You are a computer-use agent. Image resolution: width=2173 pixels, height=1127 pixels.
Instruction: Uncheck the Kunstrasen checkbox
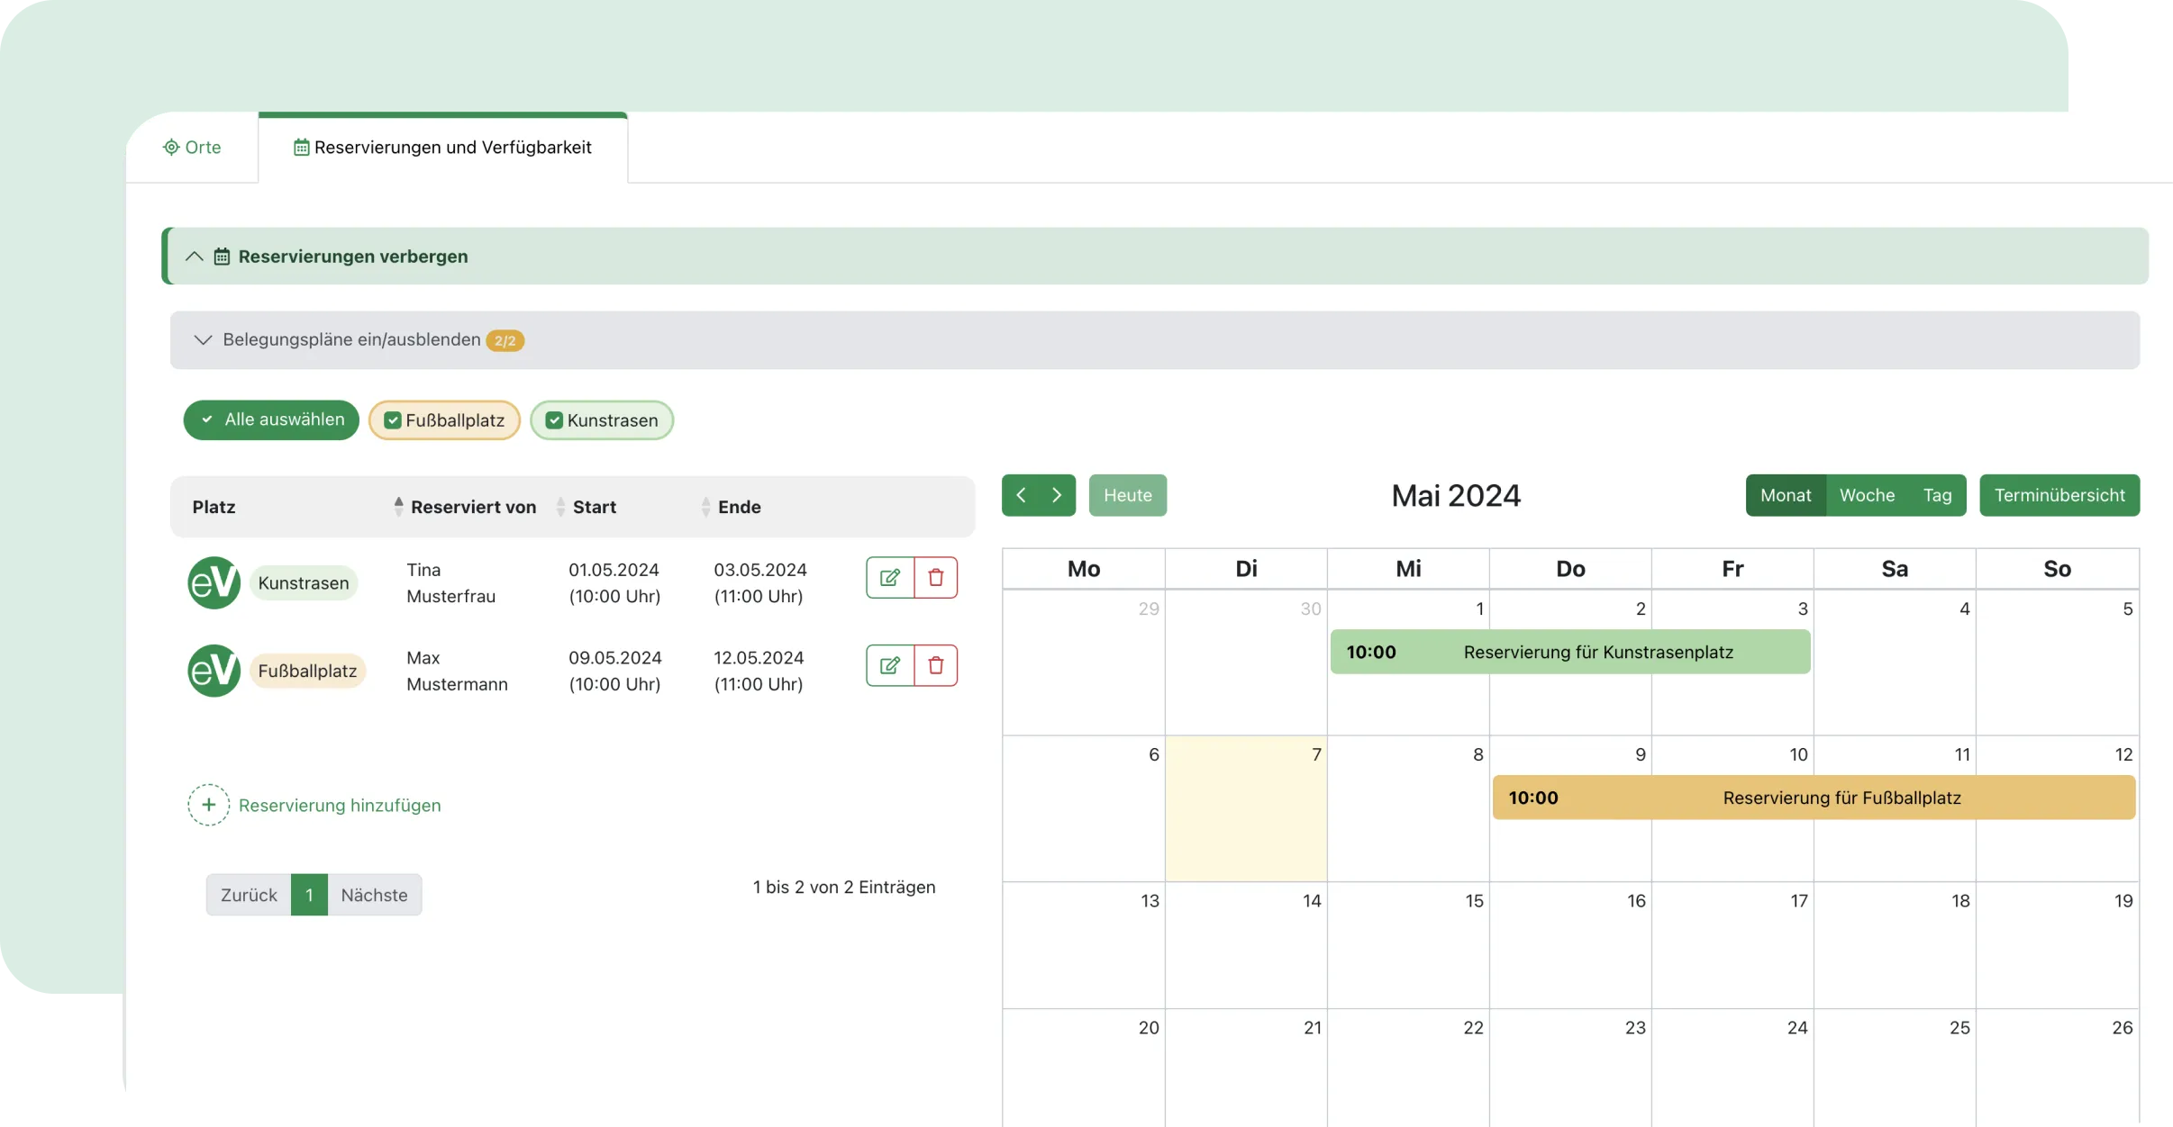tap(554, 420)
